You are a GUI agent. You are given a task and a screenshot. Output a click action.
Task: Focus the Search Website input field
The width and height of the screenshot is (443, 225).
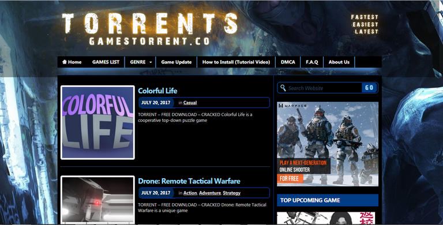click(x=324, y=88)
